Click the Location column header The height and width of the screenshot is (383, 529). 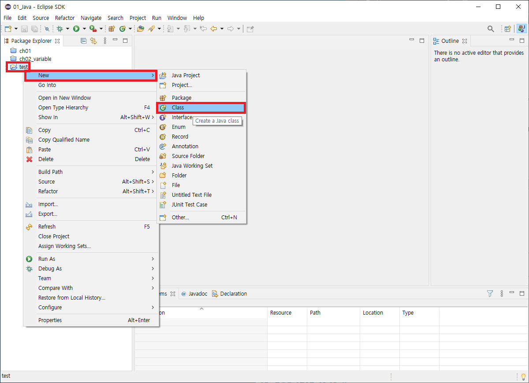click(x=380, y=313)
